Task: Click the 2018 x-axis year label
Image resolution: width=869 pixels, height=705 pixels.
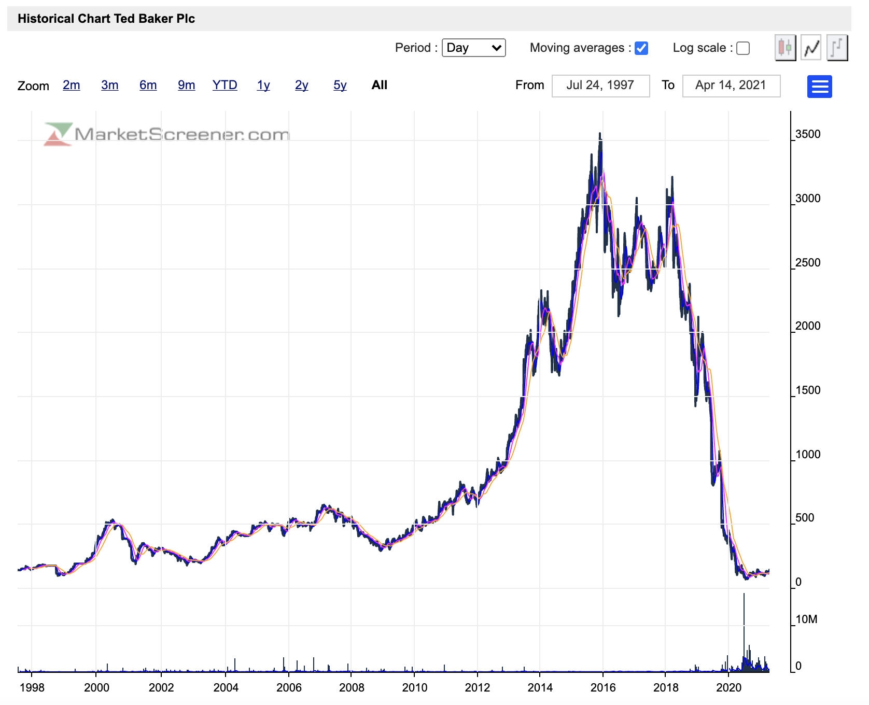Action: tap(666, 688)
